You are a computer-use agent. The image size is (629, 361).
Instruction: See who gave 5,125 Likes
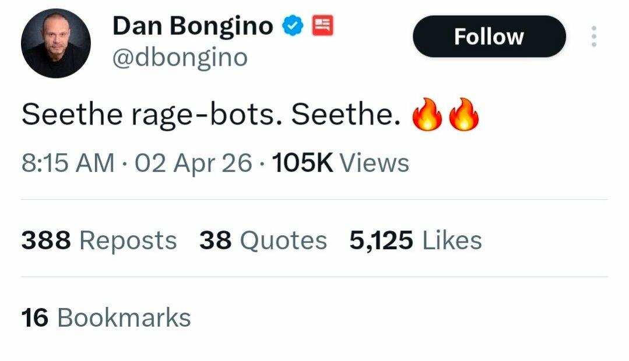point(416,240)
